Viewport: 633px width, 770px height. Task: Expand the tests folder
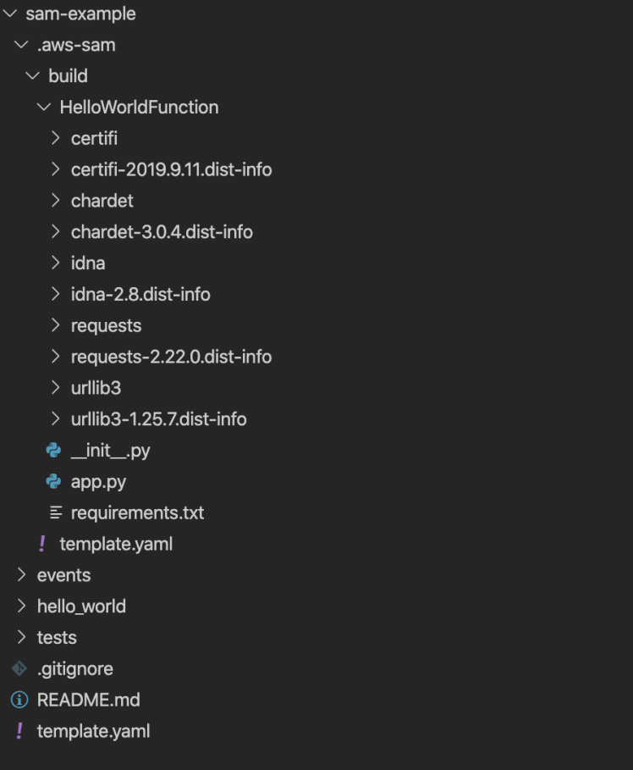22,637
